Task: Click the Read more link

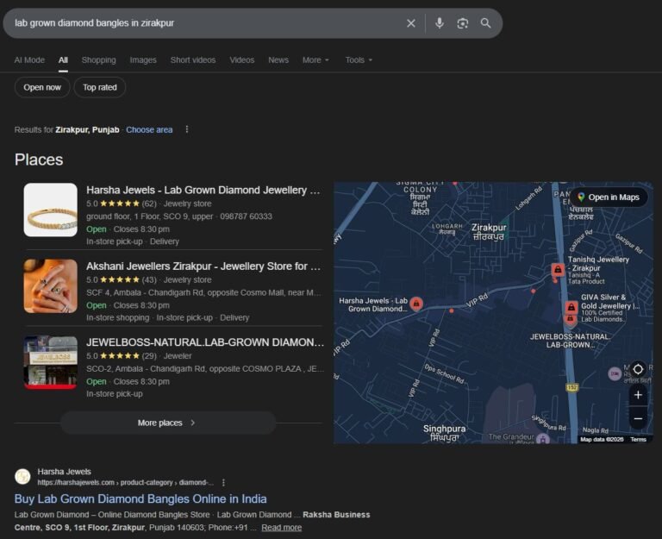Action: pyautogui.click(x=282, y=528)
